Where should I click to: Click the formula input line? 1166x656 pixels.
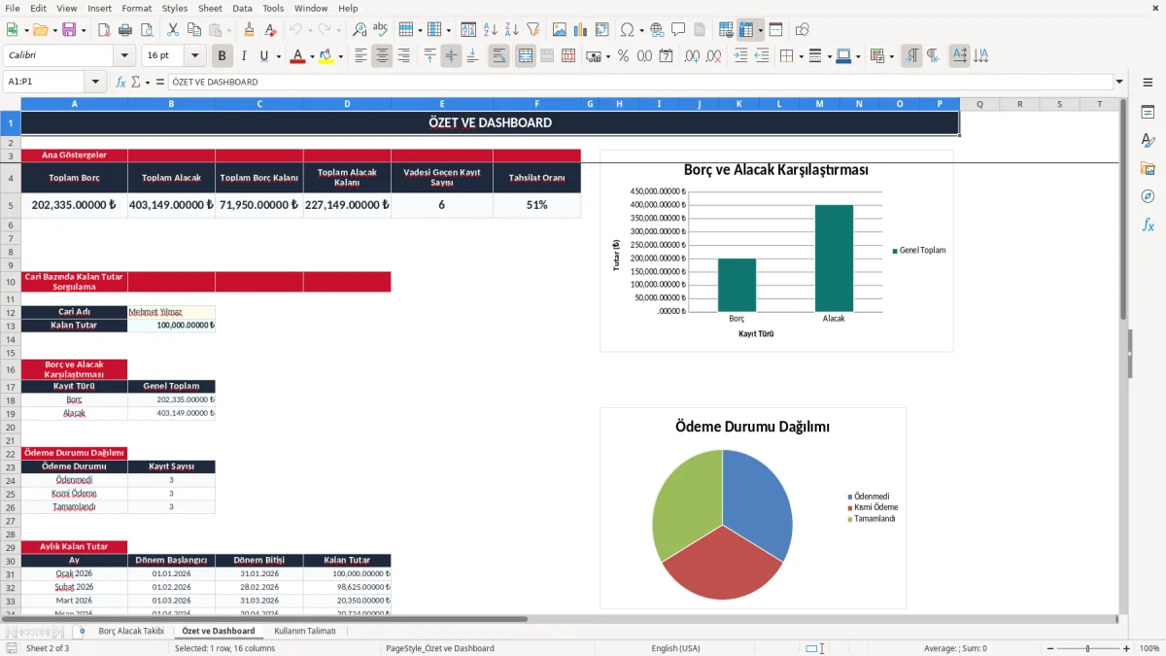[x=640, y=82]
